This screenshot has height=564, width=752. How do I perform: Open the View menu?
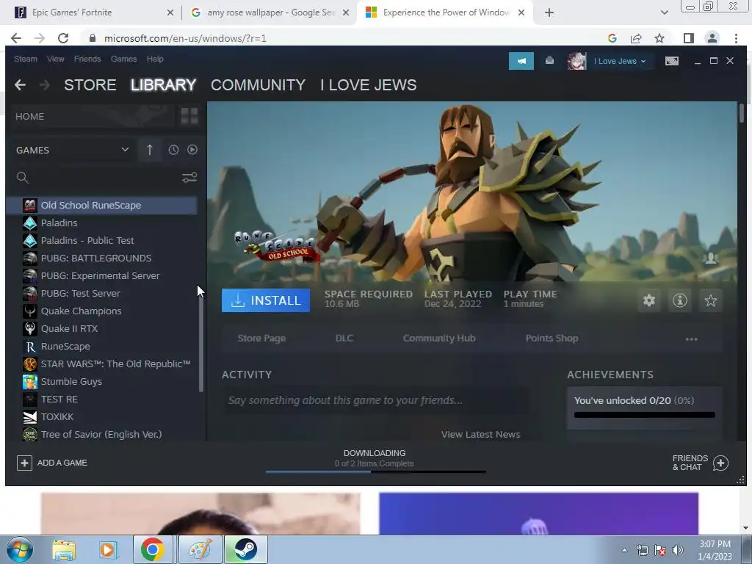56,59
